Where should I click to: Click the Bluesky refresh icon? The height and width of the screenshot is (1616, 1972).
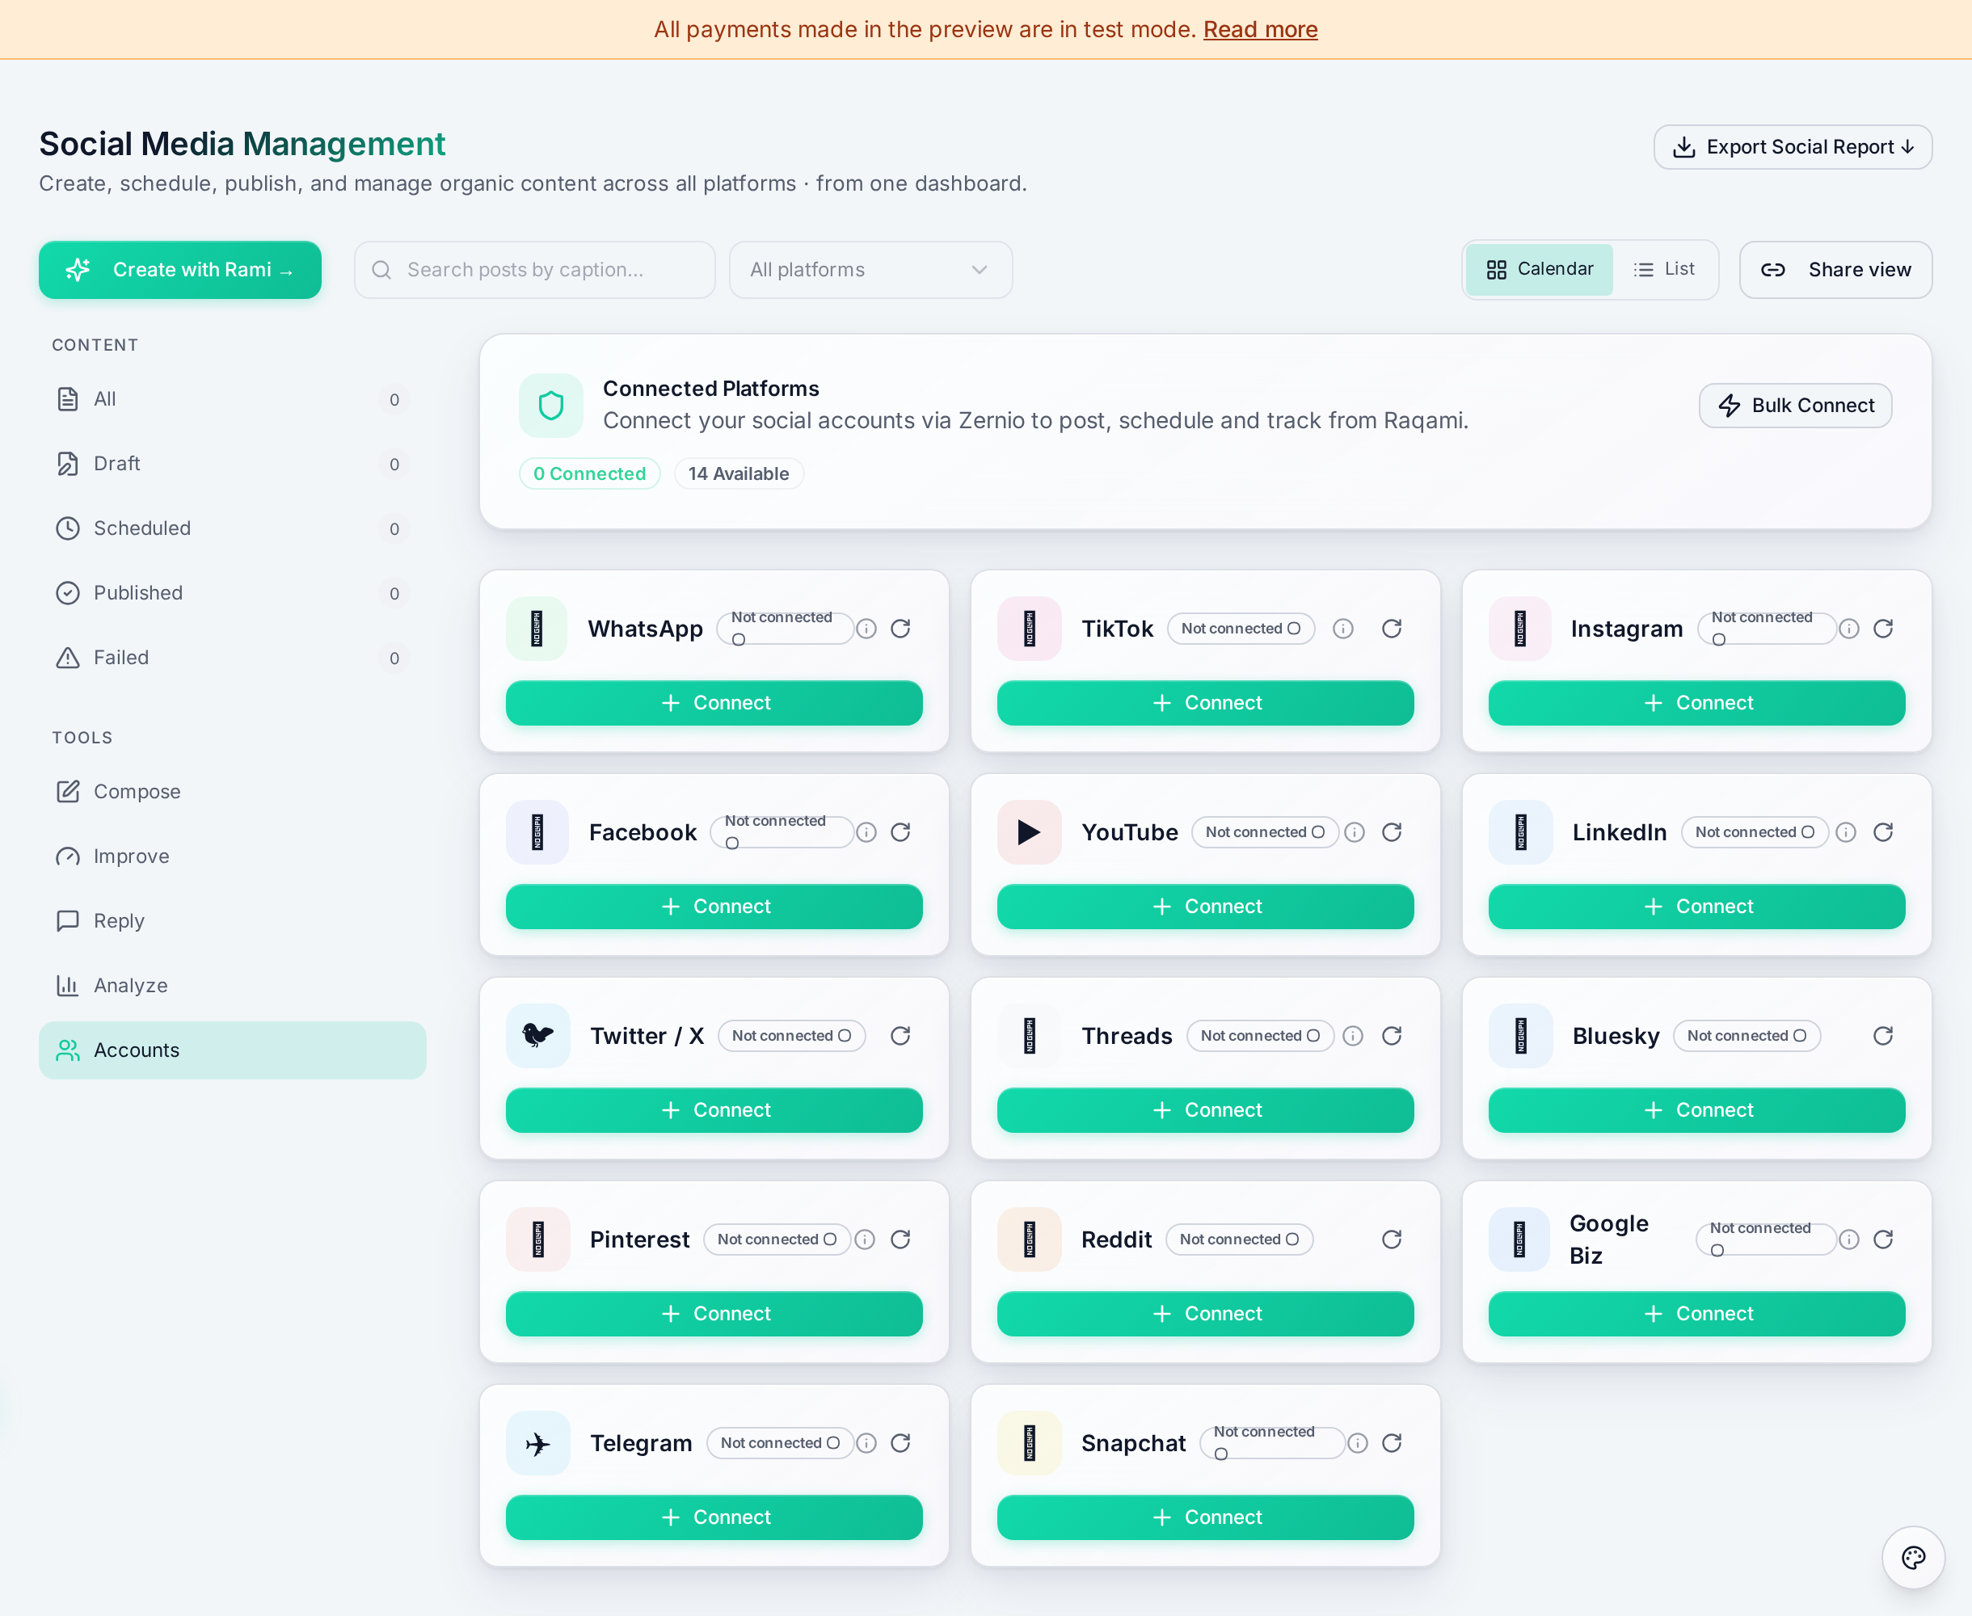point(1882,1036)
